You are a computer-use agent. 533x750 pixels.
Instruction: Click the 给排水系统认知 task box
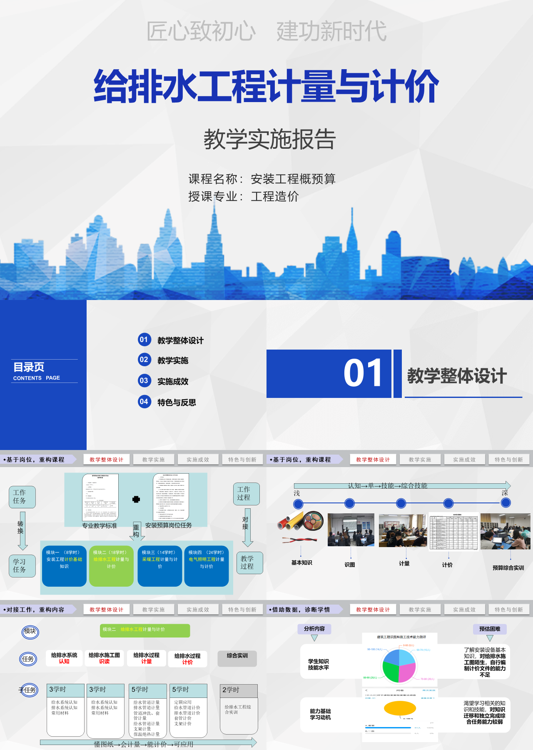(64, 658)
